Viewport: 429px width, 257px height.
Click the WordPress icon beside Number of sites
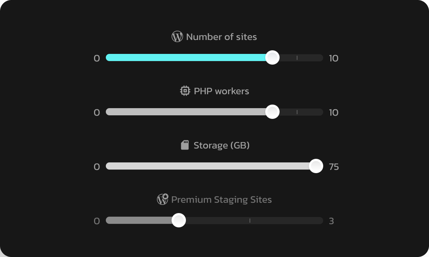pyautogui.click(x=177, y=37)
